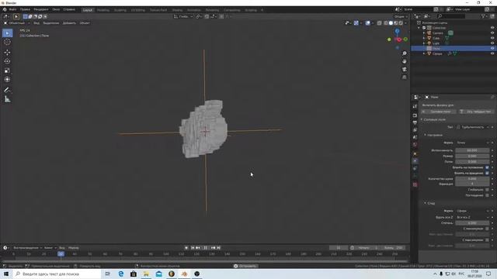Select the Transform tool
Screen dimensions: 497x279
[7, 79]
